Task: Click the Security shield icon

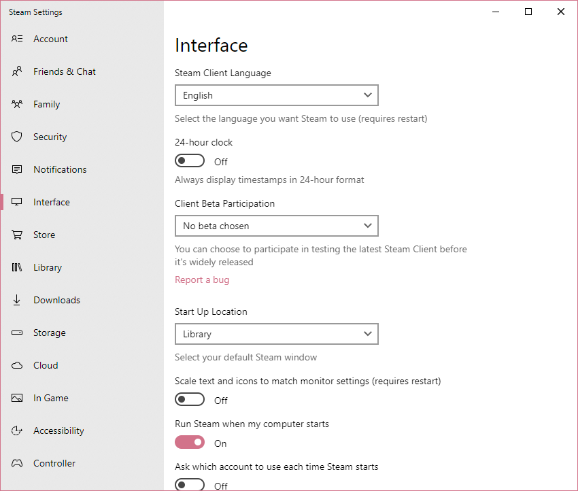Action: click(x=17, y=137)
